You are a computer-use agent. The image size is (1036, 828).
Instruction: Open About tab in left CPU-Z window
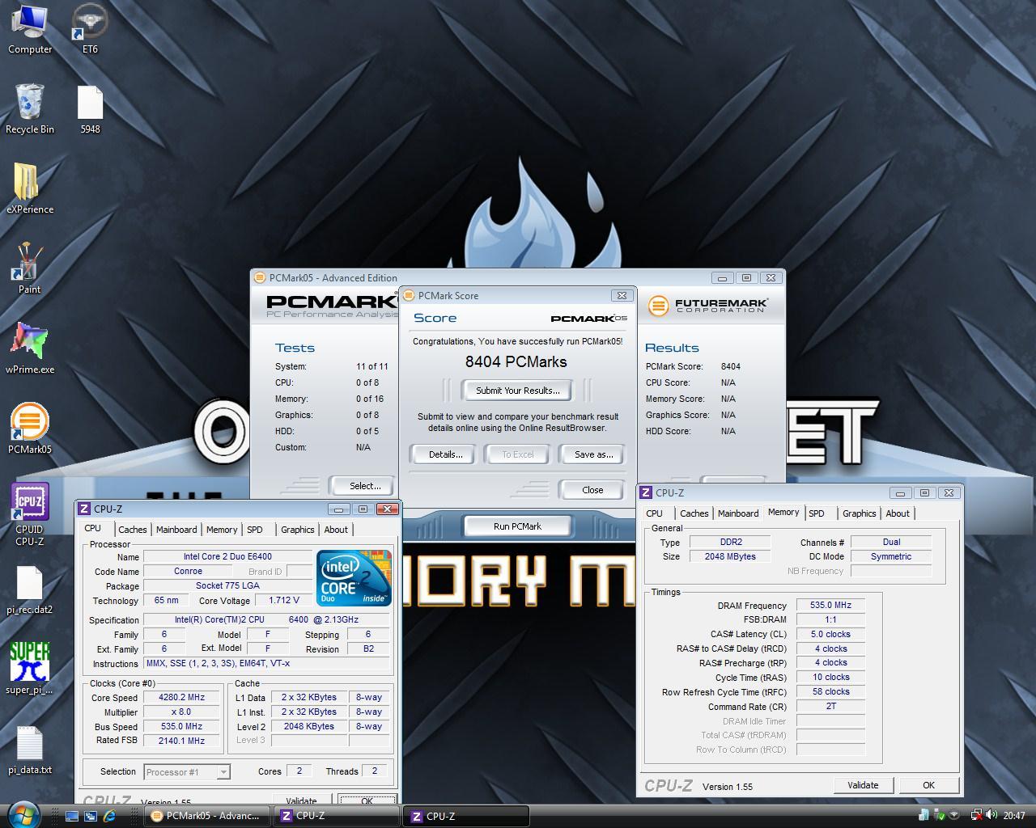[x=336, y=530]
